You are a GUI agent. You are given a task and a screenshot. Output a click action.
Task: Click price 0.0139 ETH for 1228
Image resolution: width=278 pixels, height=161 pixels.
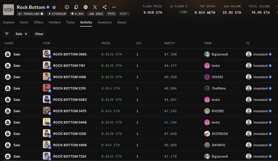tap(111, 134)
